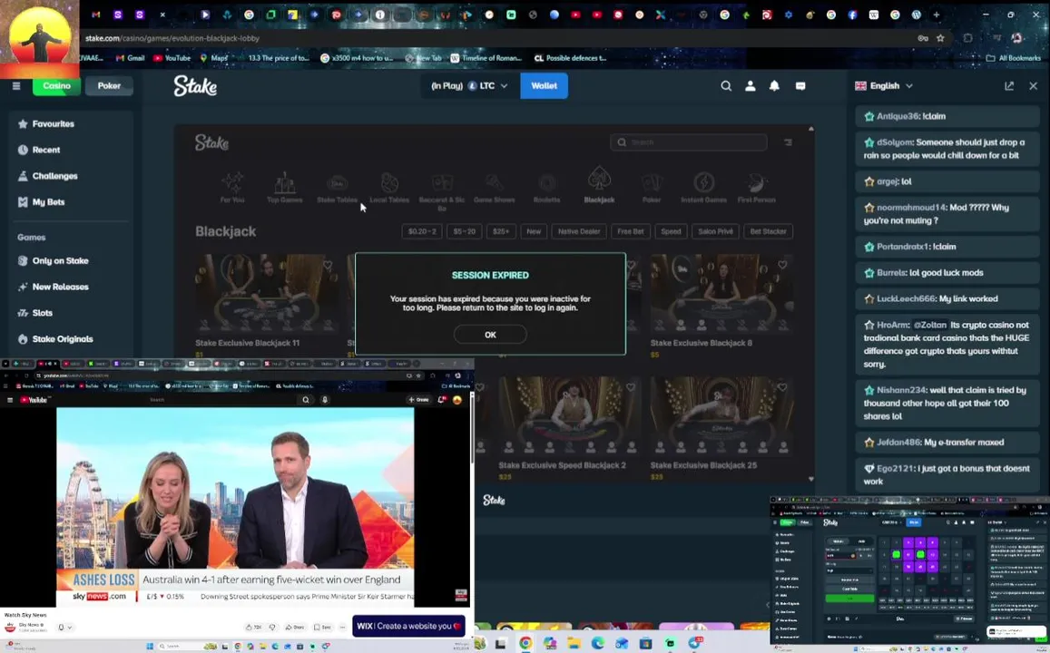
Task: Open Stake notifications bell icon
Action: [x=774, y=85]
